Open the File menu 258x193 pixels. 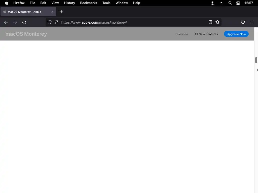33,3
